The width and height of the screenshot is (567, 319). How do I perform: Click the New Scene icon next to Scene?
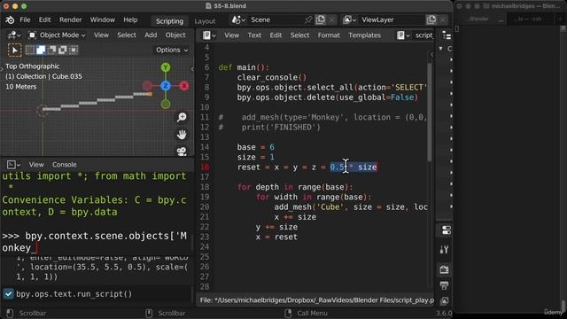321,19
